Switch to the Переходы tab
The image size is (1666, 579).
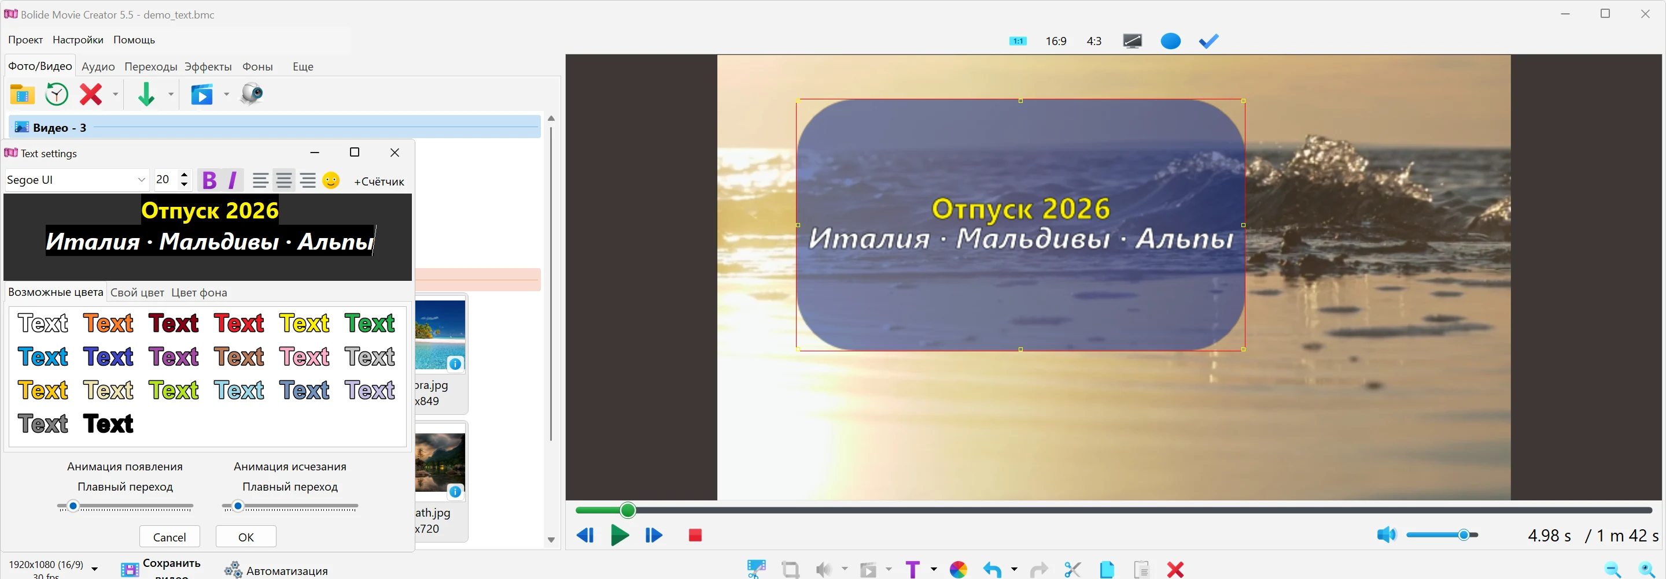point(150,66)
